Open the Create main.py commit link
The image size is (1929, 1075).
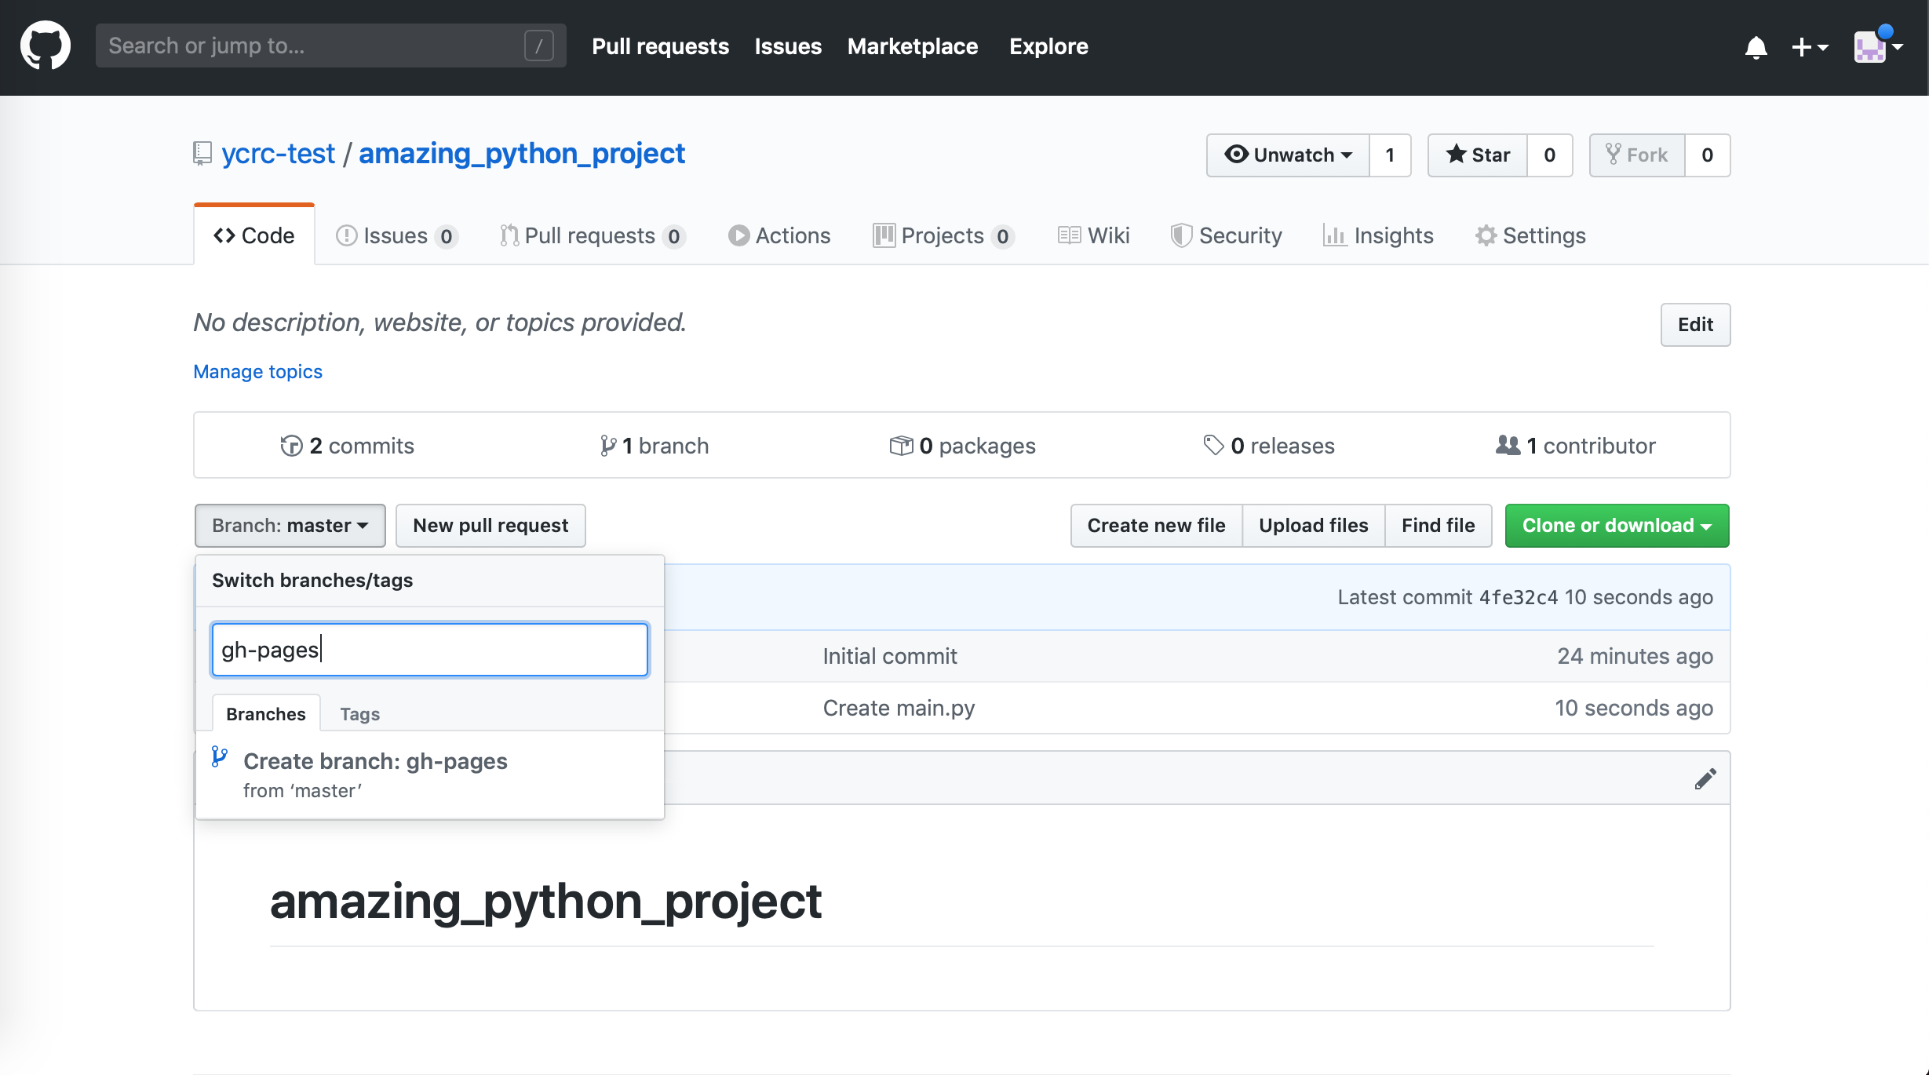(899, 708)
